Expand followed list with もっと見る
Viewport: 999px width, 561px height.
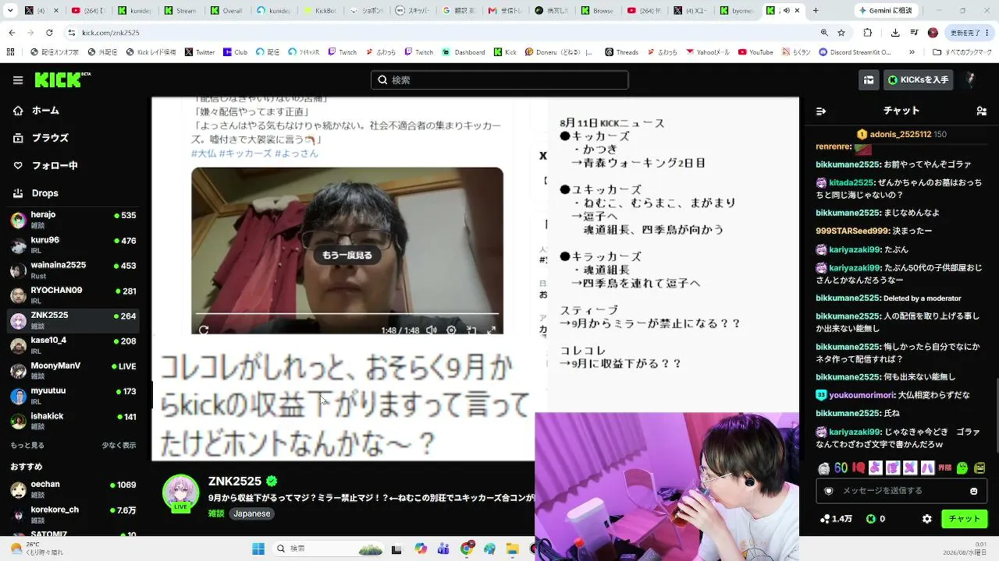click(27, 446)
